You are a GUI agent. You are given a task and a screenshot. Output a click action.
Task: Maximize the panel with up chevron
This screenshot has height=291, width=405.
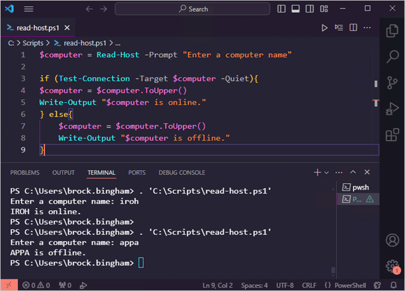tap(353, 172)
